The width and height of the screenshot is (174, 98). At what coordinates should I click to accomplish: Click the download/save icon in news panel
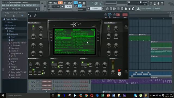pos(138,8)
